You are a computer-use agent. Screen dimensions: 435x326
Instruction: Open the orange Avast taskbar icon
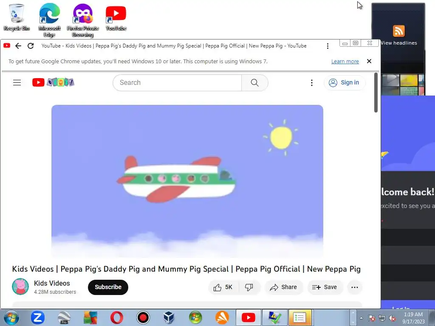[222, 318]
